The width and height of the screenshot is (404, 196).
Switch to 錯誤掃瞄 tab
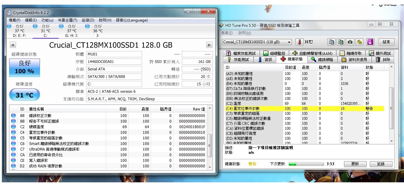pyautogui.click(x=322, y=59)
